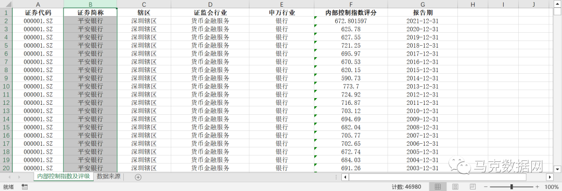Viewport: 562px width, 191px height.
Task: Open zoom dialog via 100% label
Action: 551,187
